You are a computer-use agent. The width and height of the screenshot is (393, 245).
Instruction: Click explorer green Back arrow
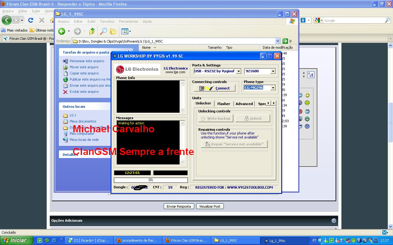click(62, 31)
